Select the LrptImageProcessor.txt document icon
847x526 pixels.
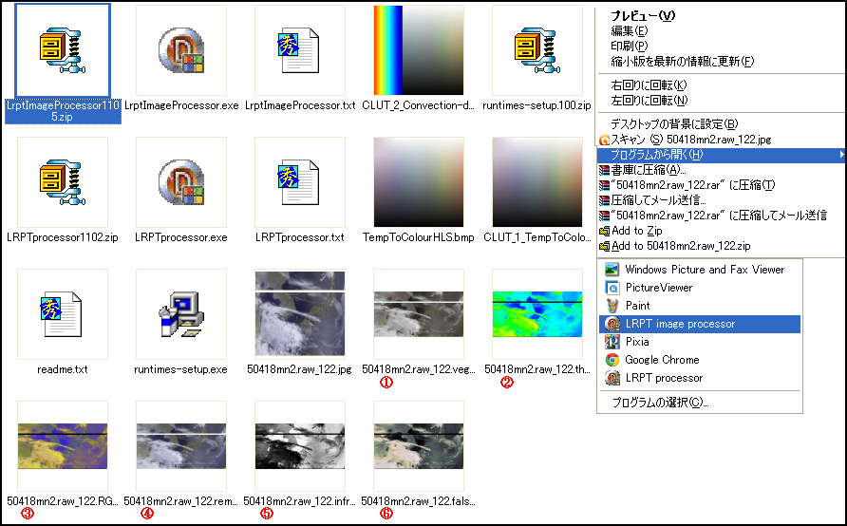(x=300, y=50)
